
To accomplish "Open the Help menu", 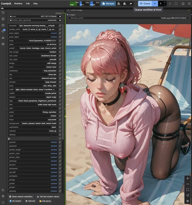I will pos(35,3).
